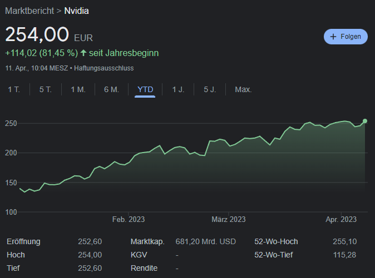Viewport: 375px width, 278px height.
Task: Click the Apr. 2023 axis label
Action: (x=341, y=220)
